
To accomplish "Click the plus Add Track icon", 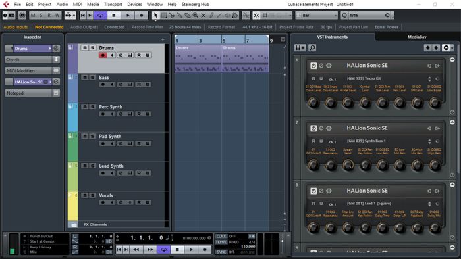I will (x=163, y=39).
